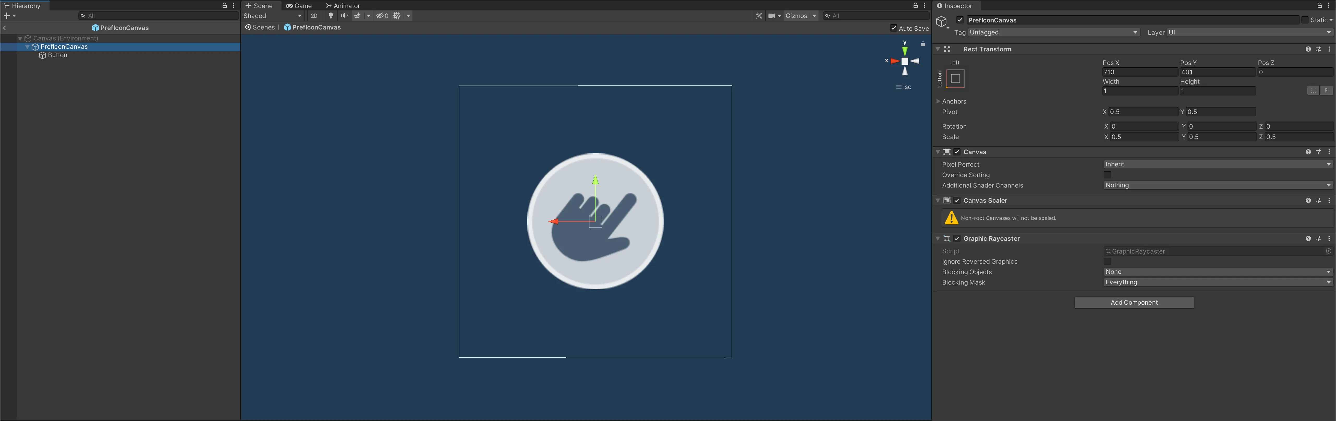Toggle blueprint mode in Rect Transform
Image resolution: width=1336 pixels, height=421 pixels.
(1313, 90)
